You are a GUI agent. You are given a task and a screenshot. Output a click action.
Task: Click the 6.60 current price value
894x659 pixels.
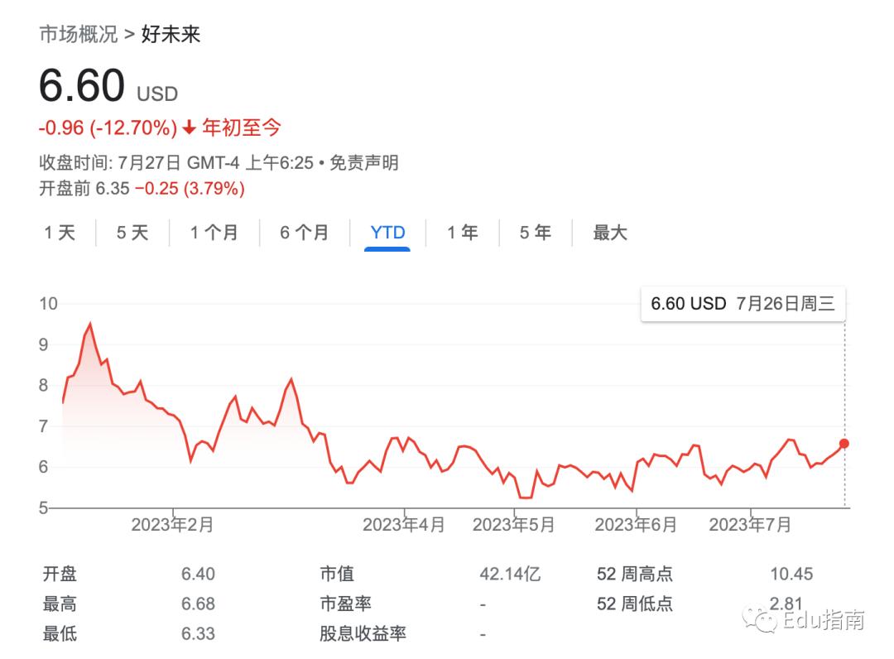(x=81, y=85)
